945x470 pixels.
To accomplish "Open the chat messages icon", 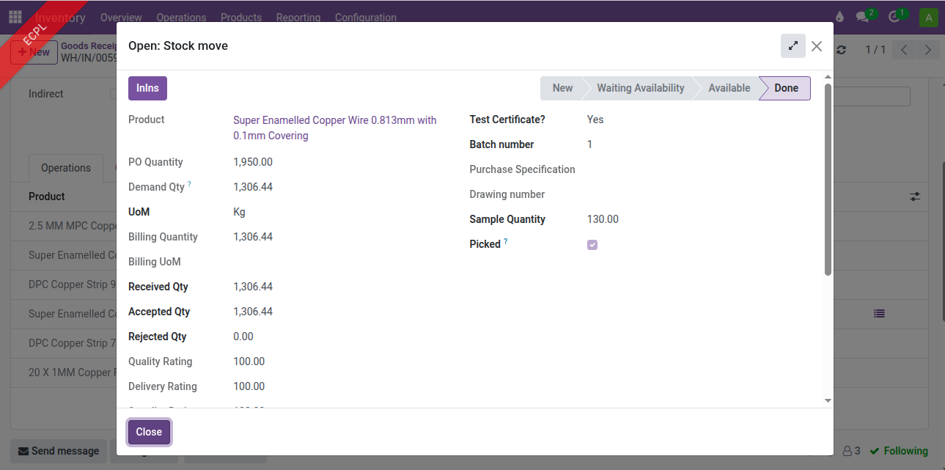I will [863, 17].
